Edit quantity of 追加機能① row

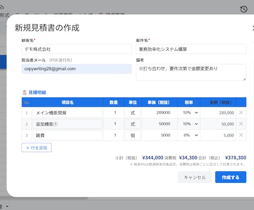(114, 124)
